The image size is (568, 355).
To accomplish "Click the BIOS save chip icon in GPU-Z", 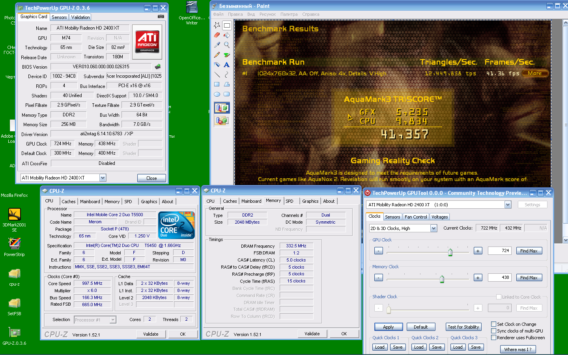I will pyautogui.click(x=158, y=67).
